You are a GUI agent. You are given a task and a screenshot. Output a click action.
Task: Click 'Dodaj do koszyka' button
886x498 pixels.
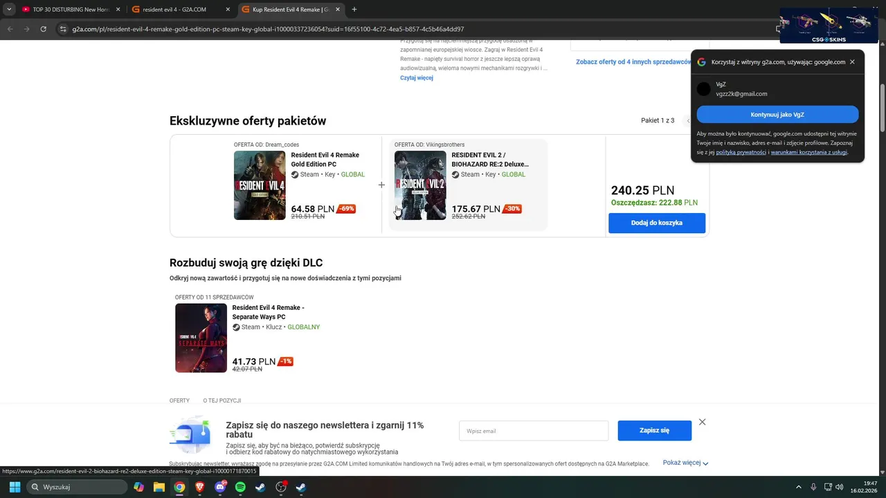(x=657, y=223)
